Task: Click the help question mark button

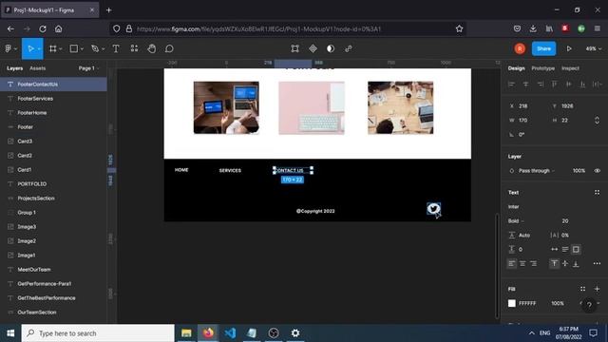Action: coord(589,305)
